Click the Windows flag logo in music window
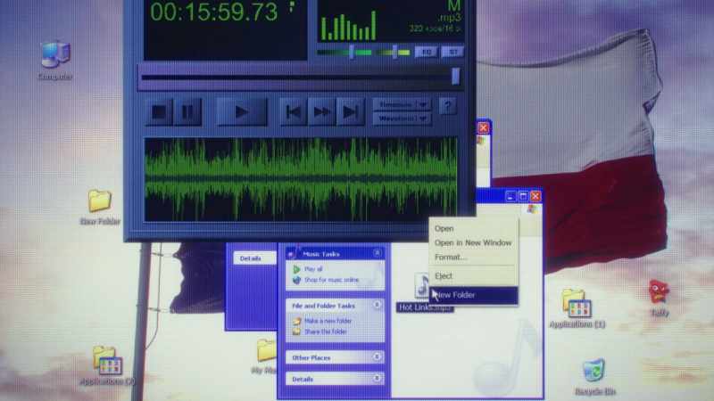714x401 pixels. click(532, 209)
